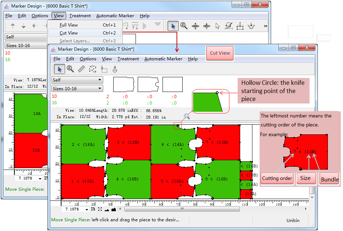
Task: Click the large mountain zoom-in icon
Action: 114,209
